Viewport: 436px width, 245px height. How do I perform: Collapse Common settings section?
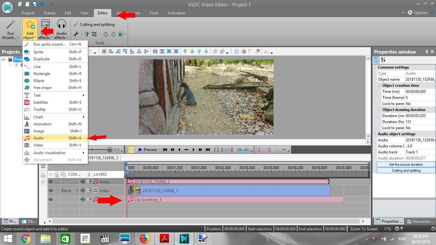pos(375,67)
